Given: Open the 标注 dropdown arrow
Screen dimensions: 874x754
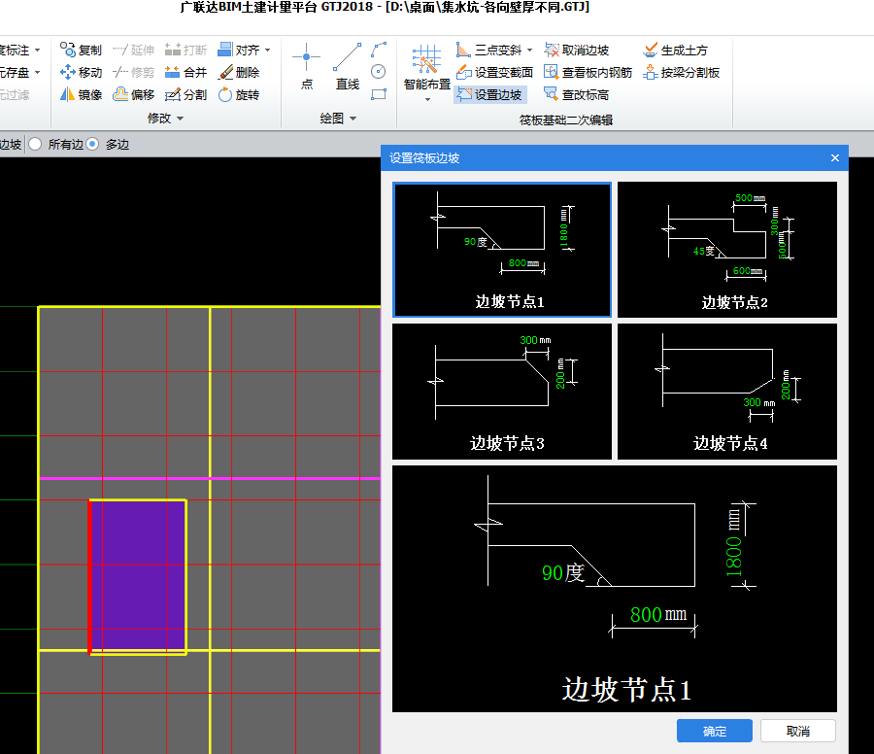Looking at the screenshot, I should pyautogui.click(x=37, y=51).
